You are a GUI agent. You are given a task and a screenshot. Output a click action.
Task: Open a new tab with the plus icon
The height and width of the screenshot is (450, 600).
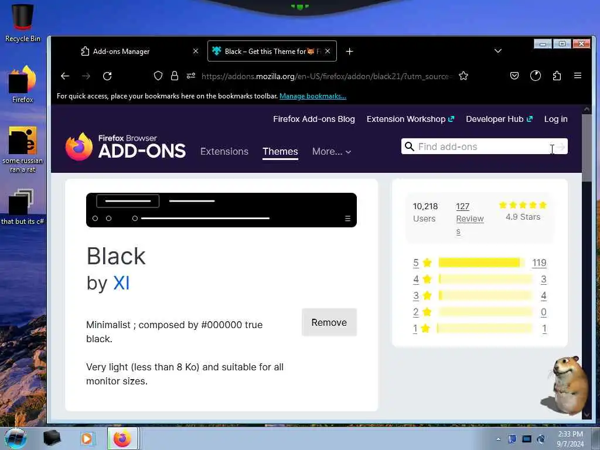(x=349, y=52)
